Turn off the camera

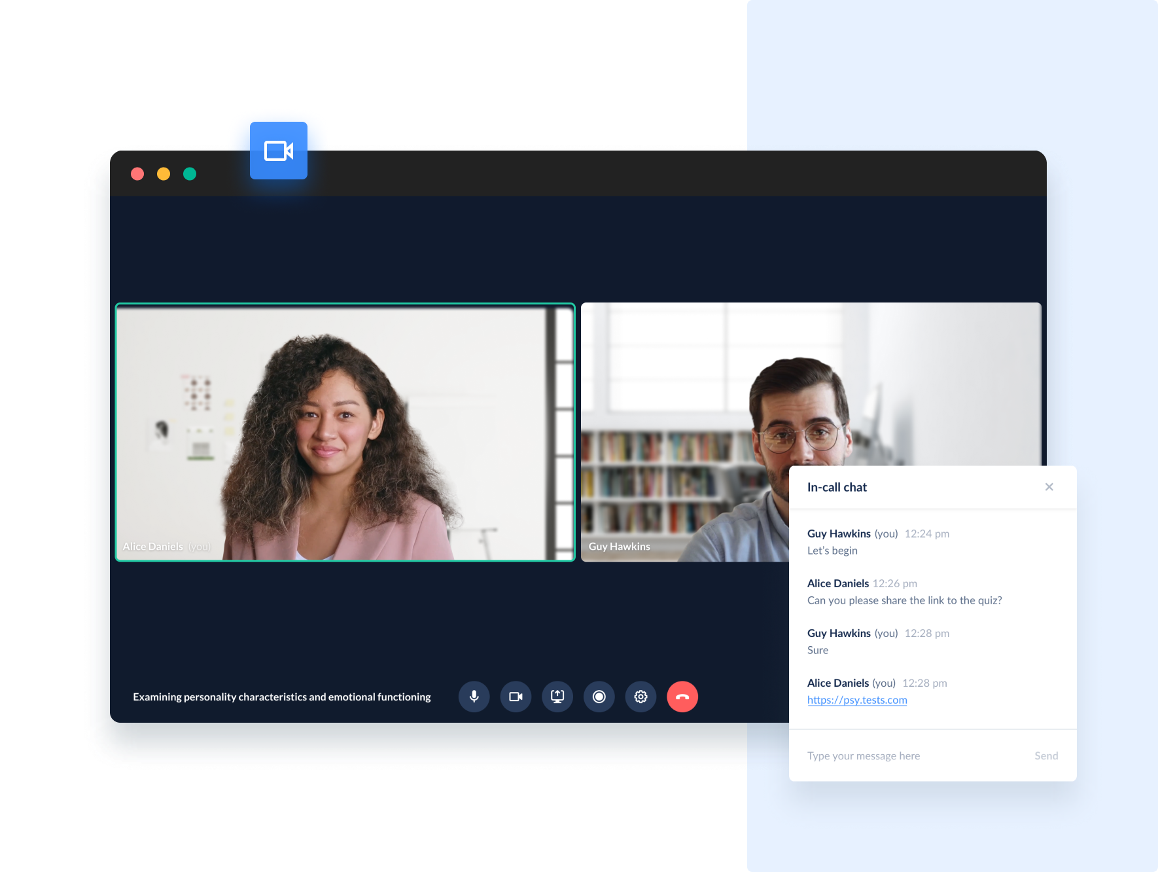(x=516, y=697)
